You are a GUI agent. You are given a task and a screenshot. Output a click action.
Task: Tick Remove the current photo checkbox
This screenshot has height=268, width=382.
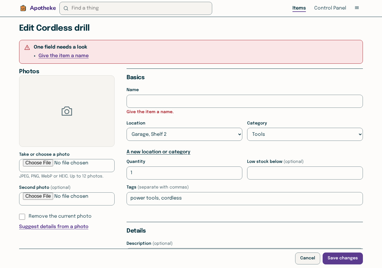[22, 217]
